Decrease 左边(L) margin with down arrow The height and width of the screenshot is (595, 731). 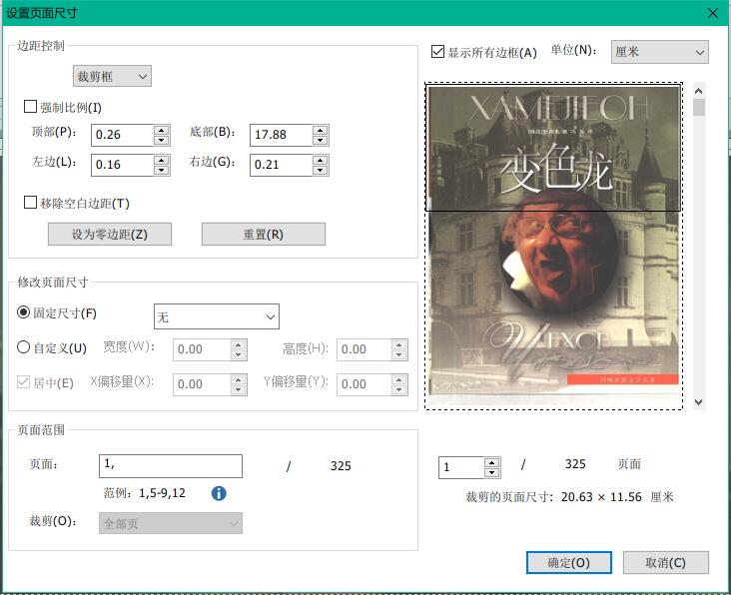[162, 170]
